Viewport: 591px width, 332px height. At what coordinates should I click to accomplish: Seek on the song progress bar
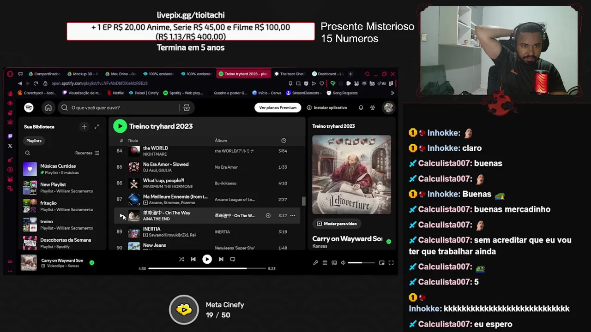point(207,268)
